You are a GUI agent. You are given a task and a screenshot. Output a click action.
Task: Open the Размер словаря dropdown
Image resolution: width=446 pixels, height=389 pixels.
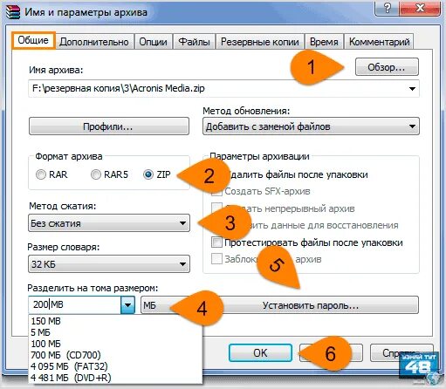coord(109,264)
